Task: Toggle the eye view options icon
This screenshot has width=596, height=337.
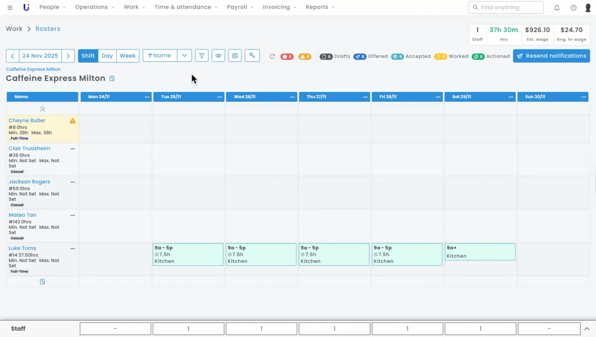Action: coord(218,56)
